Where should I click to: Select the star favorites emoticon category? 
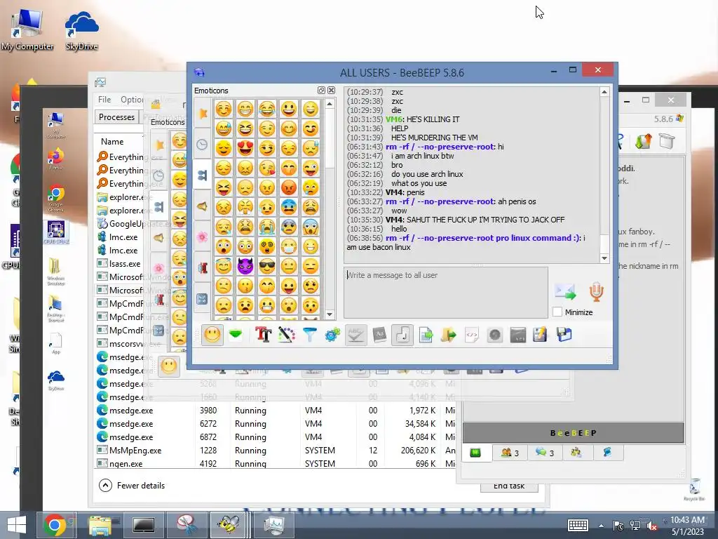(203, 112)
